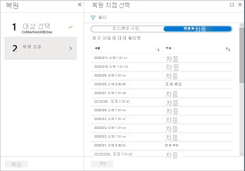Screen dimensions: 245x171
Task: Click 차등 type in 2/29 row
Action: 172,155
